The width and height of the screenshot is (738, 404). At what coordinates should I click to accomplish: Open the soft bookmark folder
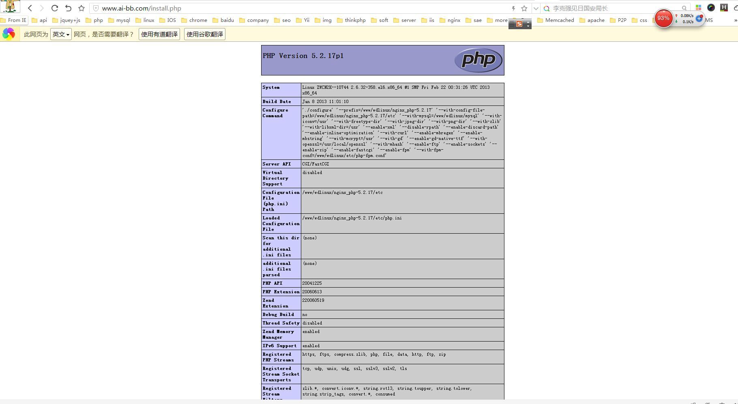[x=380, y=20]
